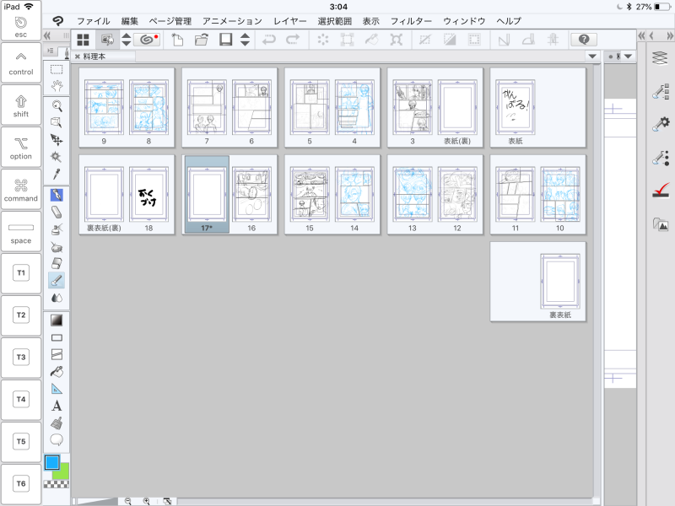Select the green sub color swatch
This screenshot has width=675, height=506.
pos(62,471)
